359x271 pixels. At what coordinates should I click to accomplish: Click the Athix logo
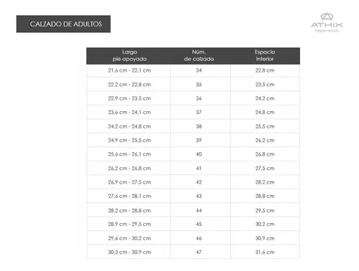click(327, 23)
